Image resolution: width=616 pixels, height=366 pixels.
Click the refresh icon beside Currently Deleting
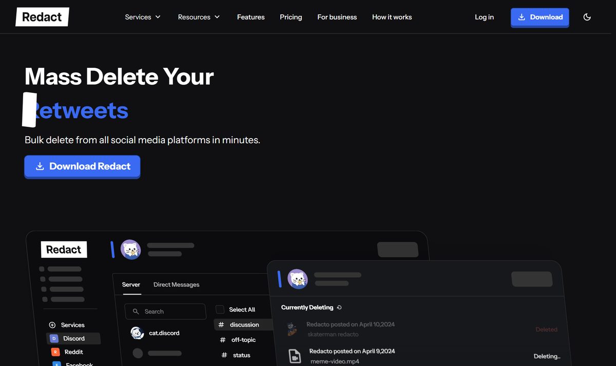(x=339, y=307)
